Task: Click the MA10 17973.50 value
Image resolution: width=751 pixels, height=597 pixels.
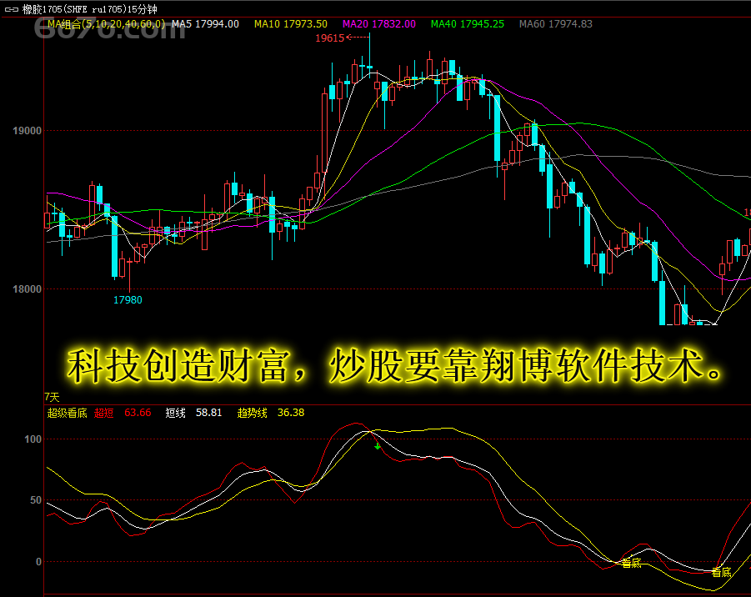Action: [x=291, y=24]
